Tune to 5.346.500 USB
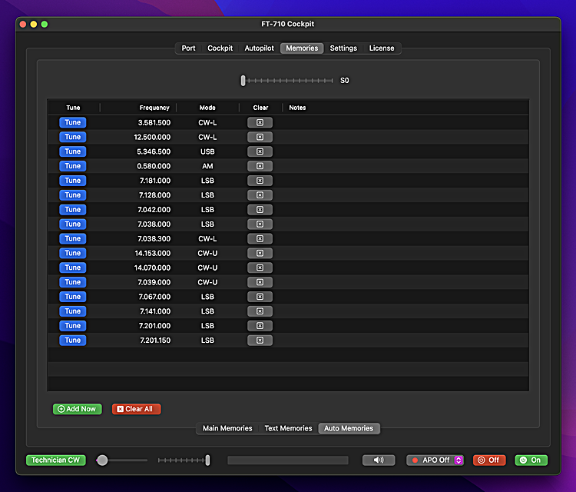 click(x=73, y=151)
